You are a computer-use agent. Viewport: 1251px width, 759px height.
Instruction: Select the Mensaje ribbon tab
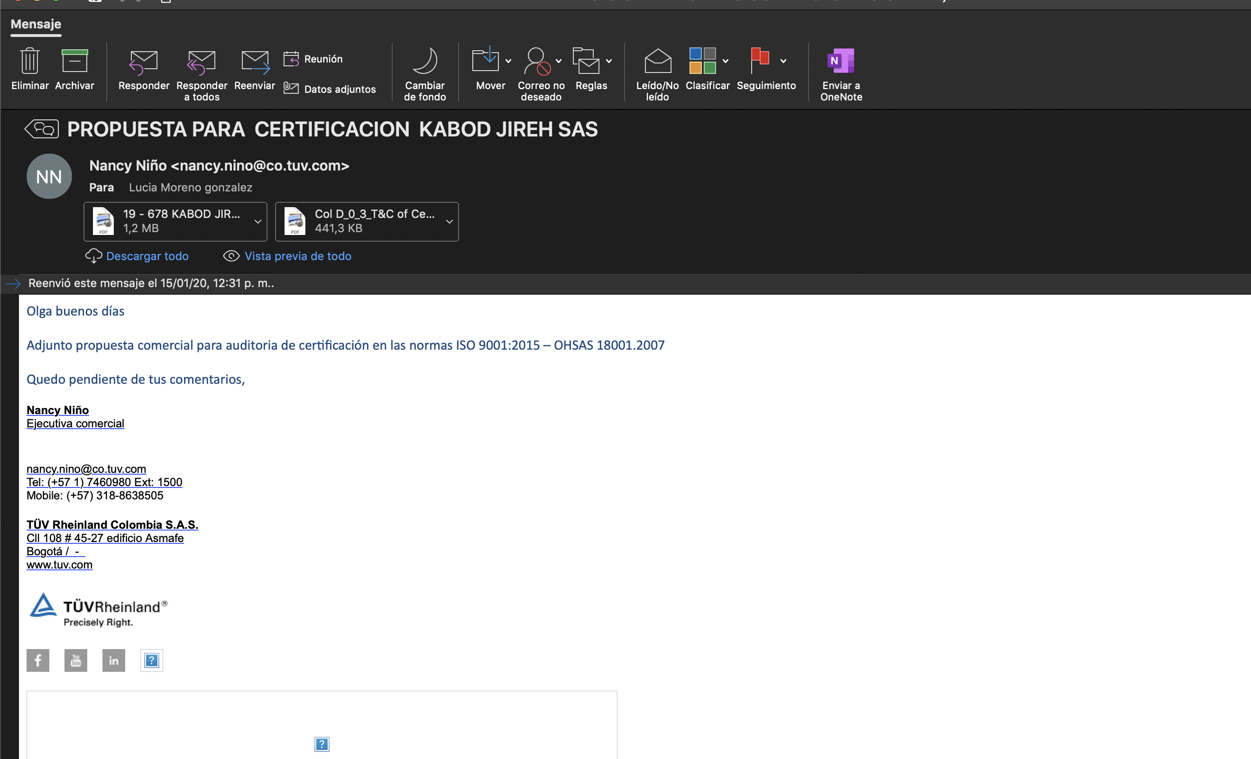point(36,24)
